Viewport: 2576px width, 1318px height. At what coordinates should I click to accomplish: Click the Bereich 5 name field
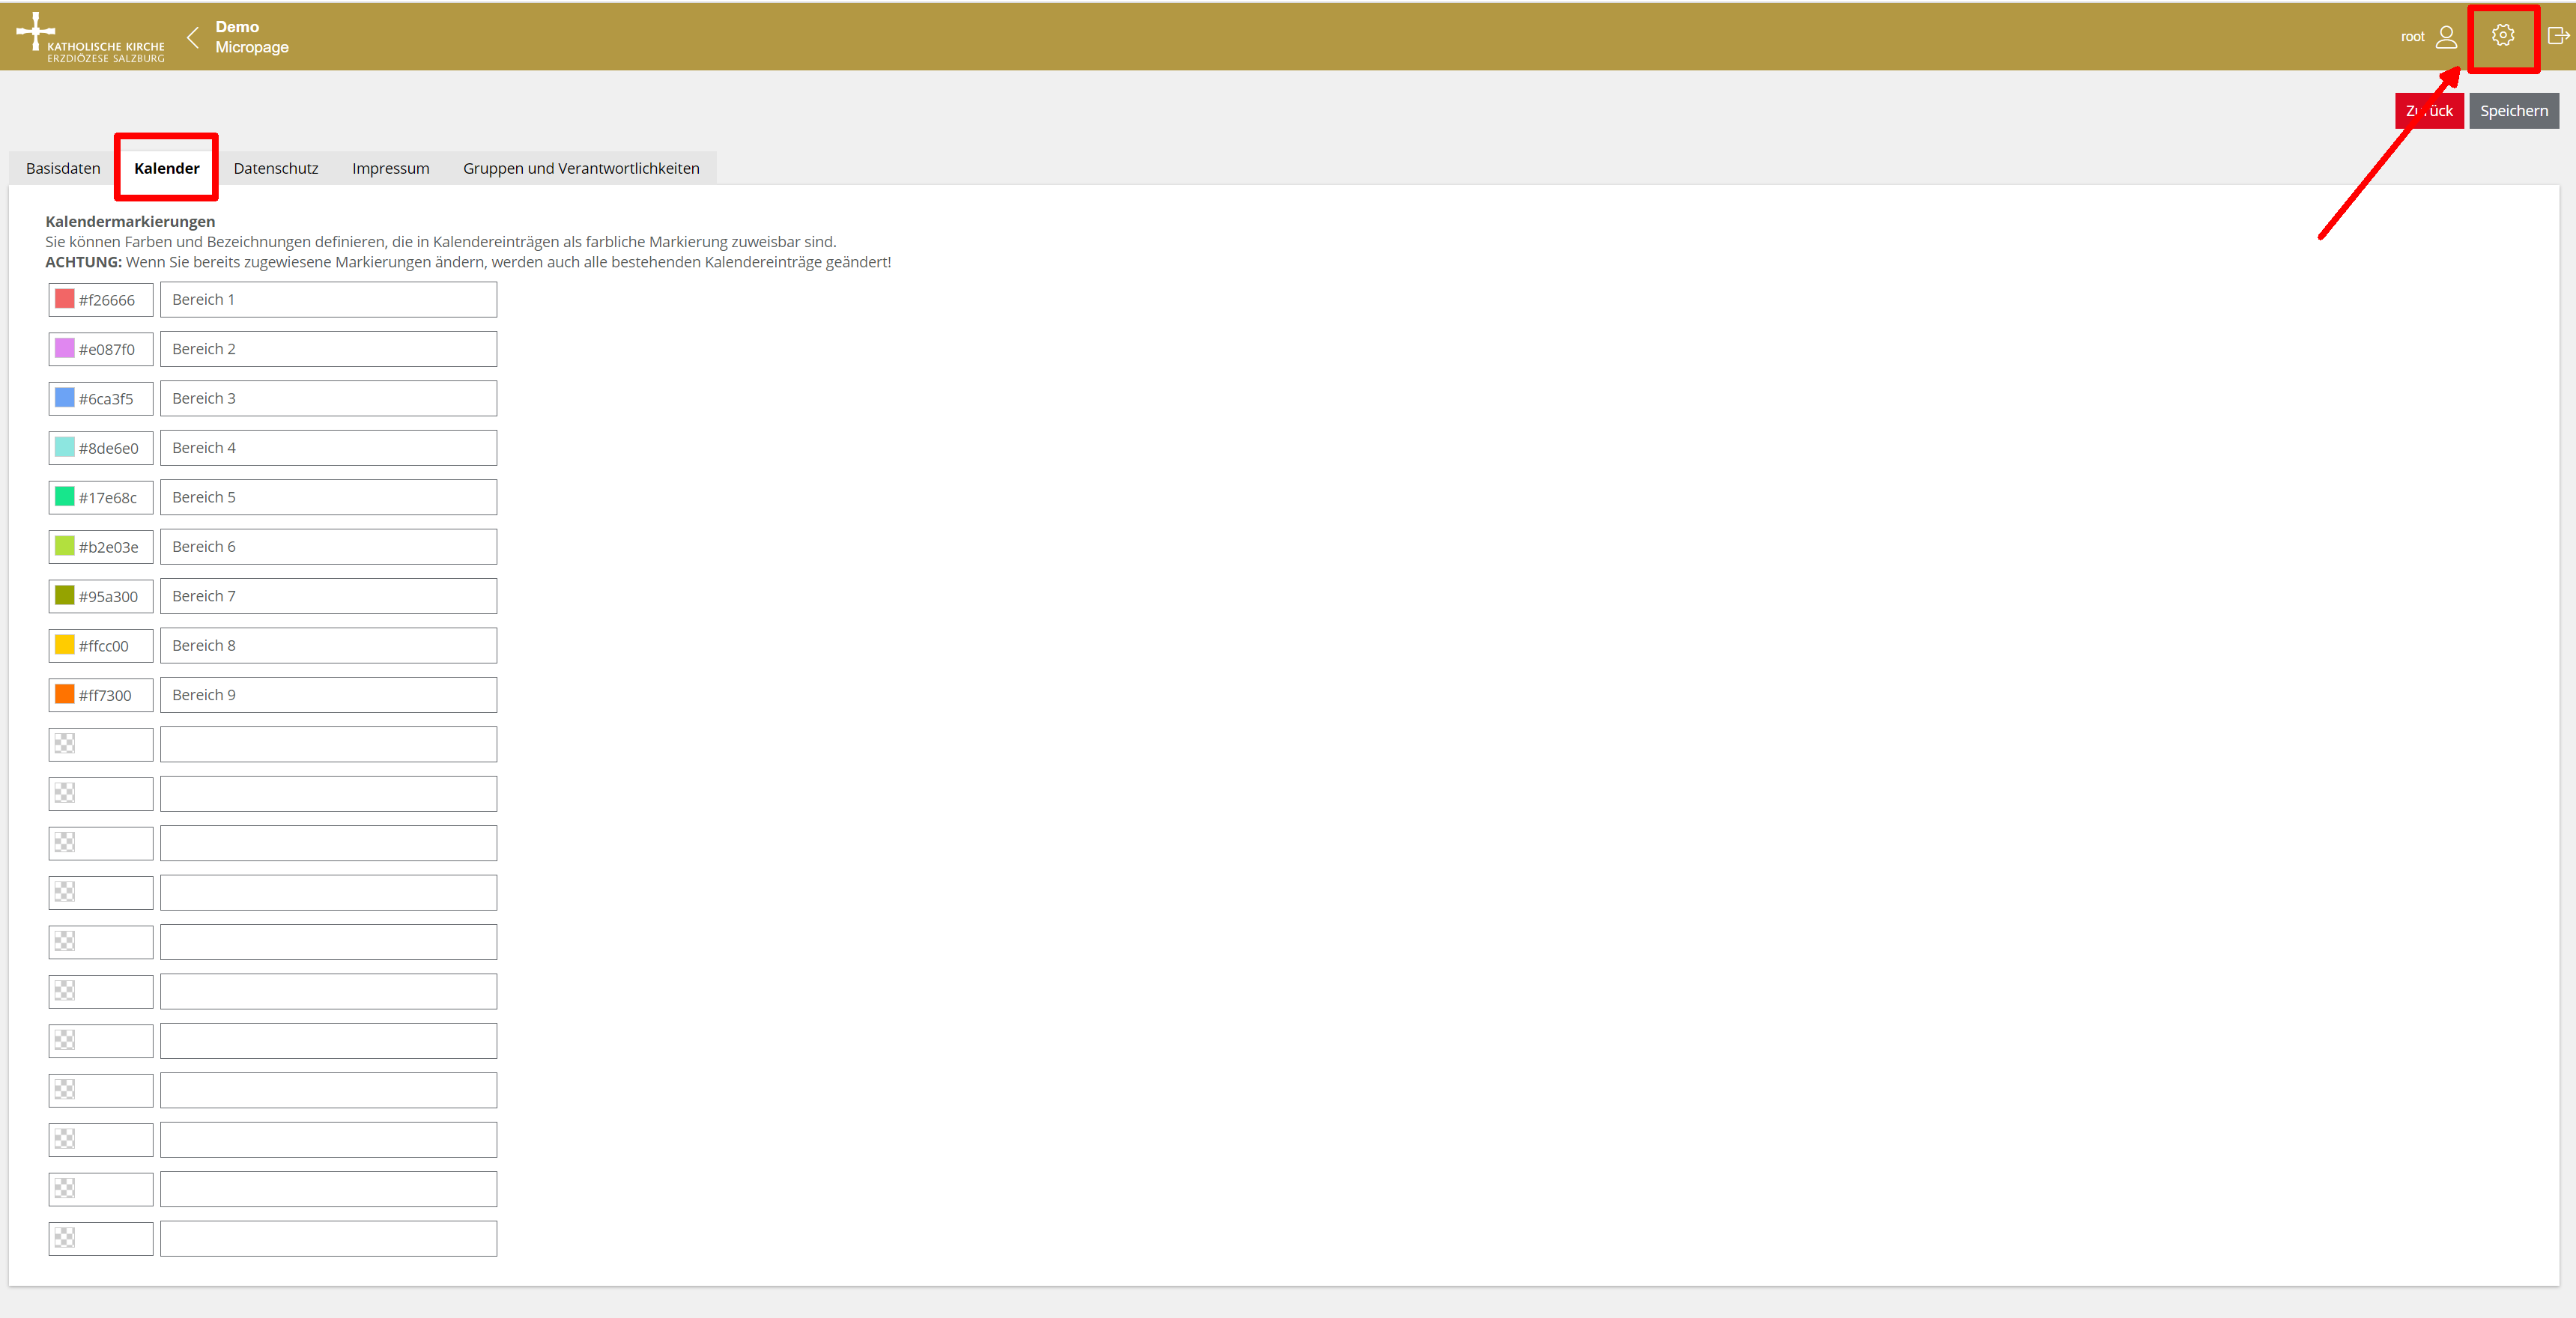[x=328, y=497]
